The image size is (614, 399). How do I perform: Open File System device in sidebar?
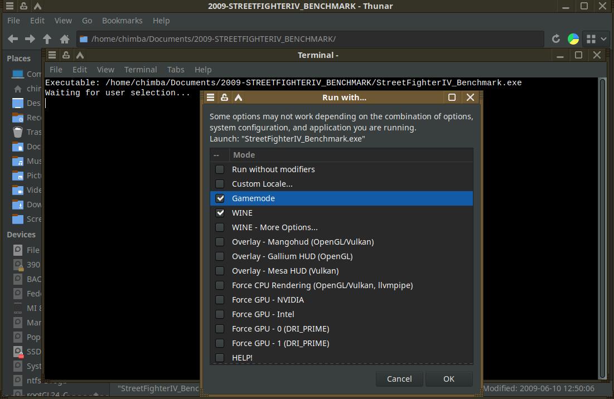[26, 250]
